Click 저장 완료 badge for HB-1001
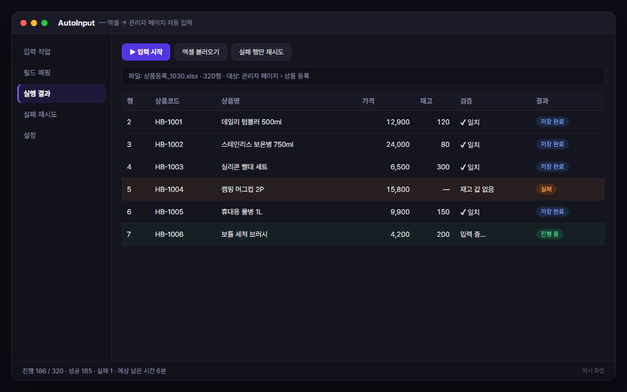627x392 pixels. click(x=552, y=122)
